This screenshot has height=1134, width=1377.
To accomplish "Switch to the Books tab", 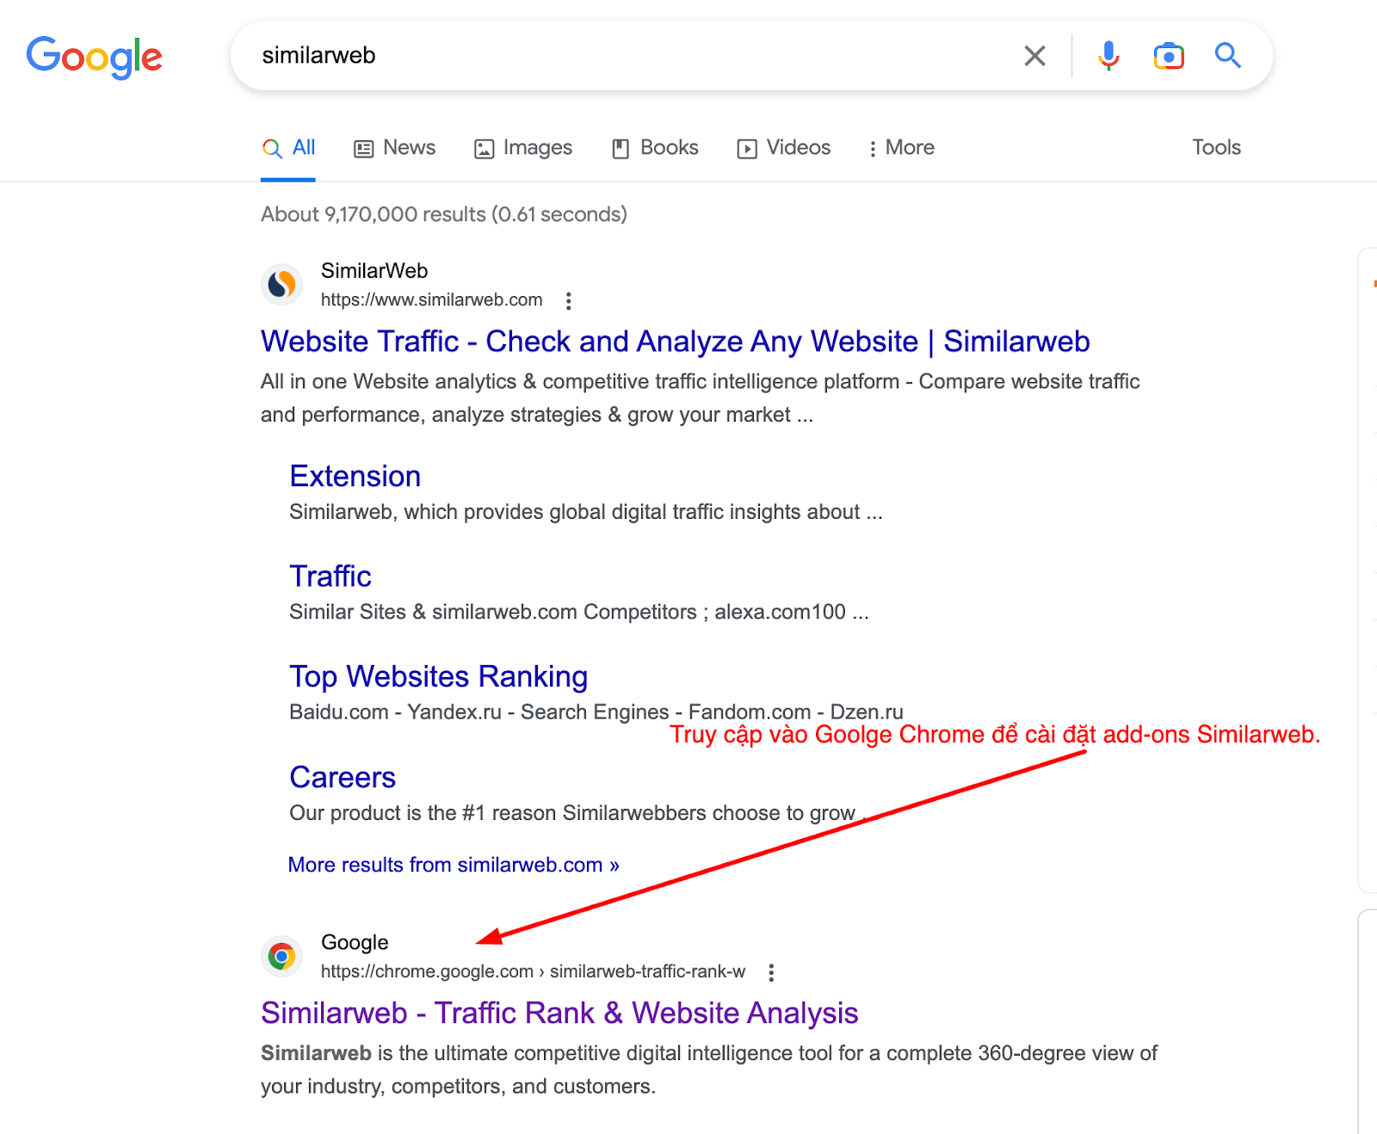I will [x=655, y=148].
